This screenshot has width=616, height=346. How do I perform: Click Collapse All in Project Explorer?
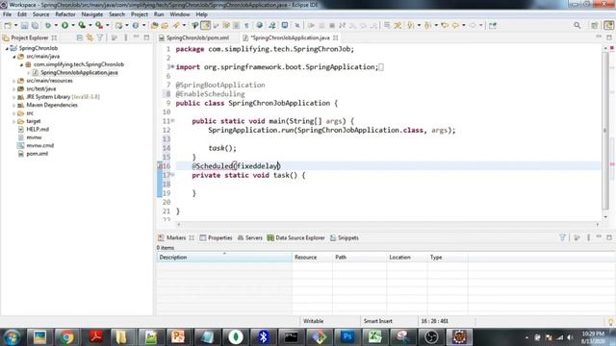pyautogui.click(x=79, y=37)
